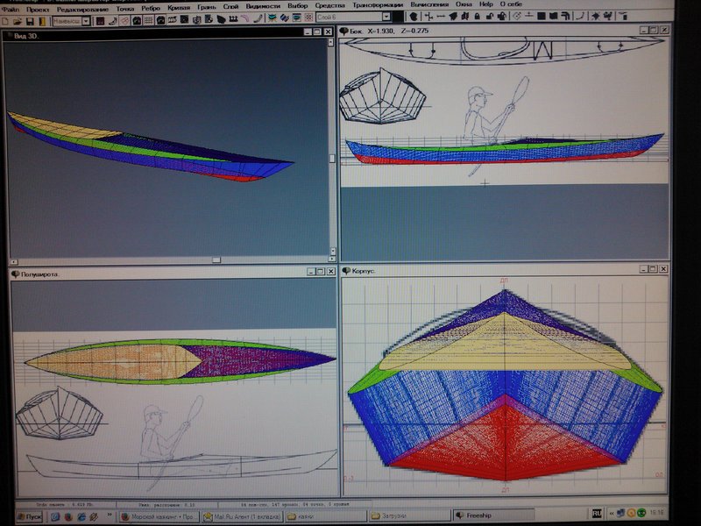Click the Вид 3D window title

[x=26, y=36]
